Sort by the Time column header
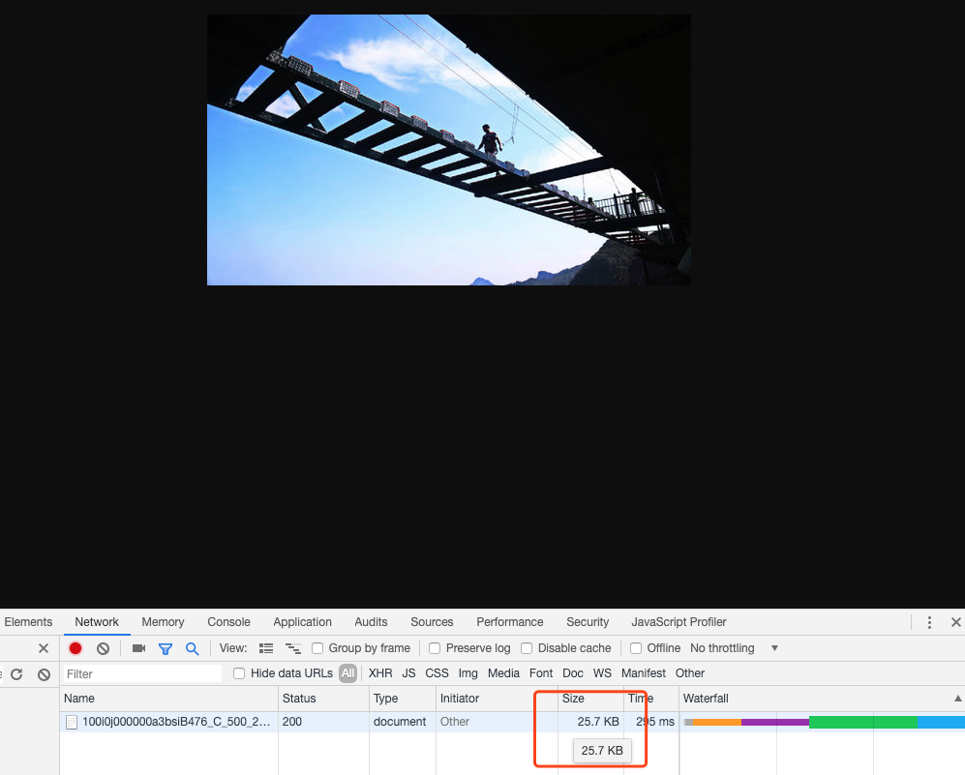 tap(651, 699)
